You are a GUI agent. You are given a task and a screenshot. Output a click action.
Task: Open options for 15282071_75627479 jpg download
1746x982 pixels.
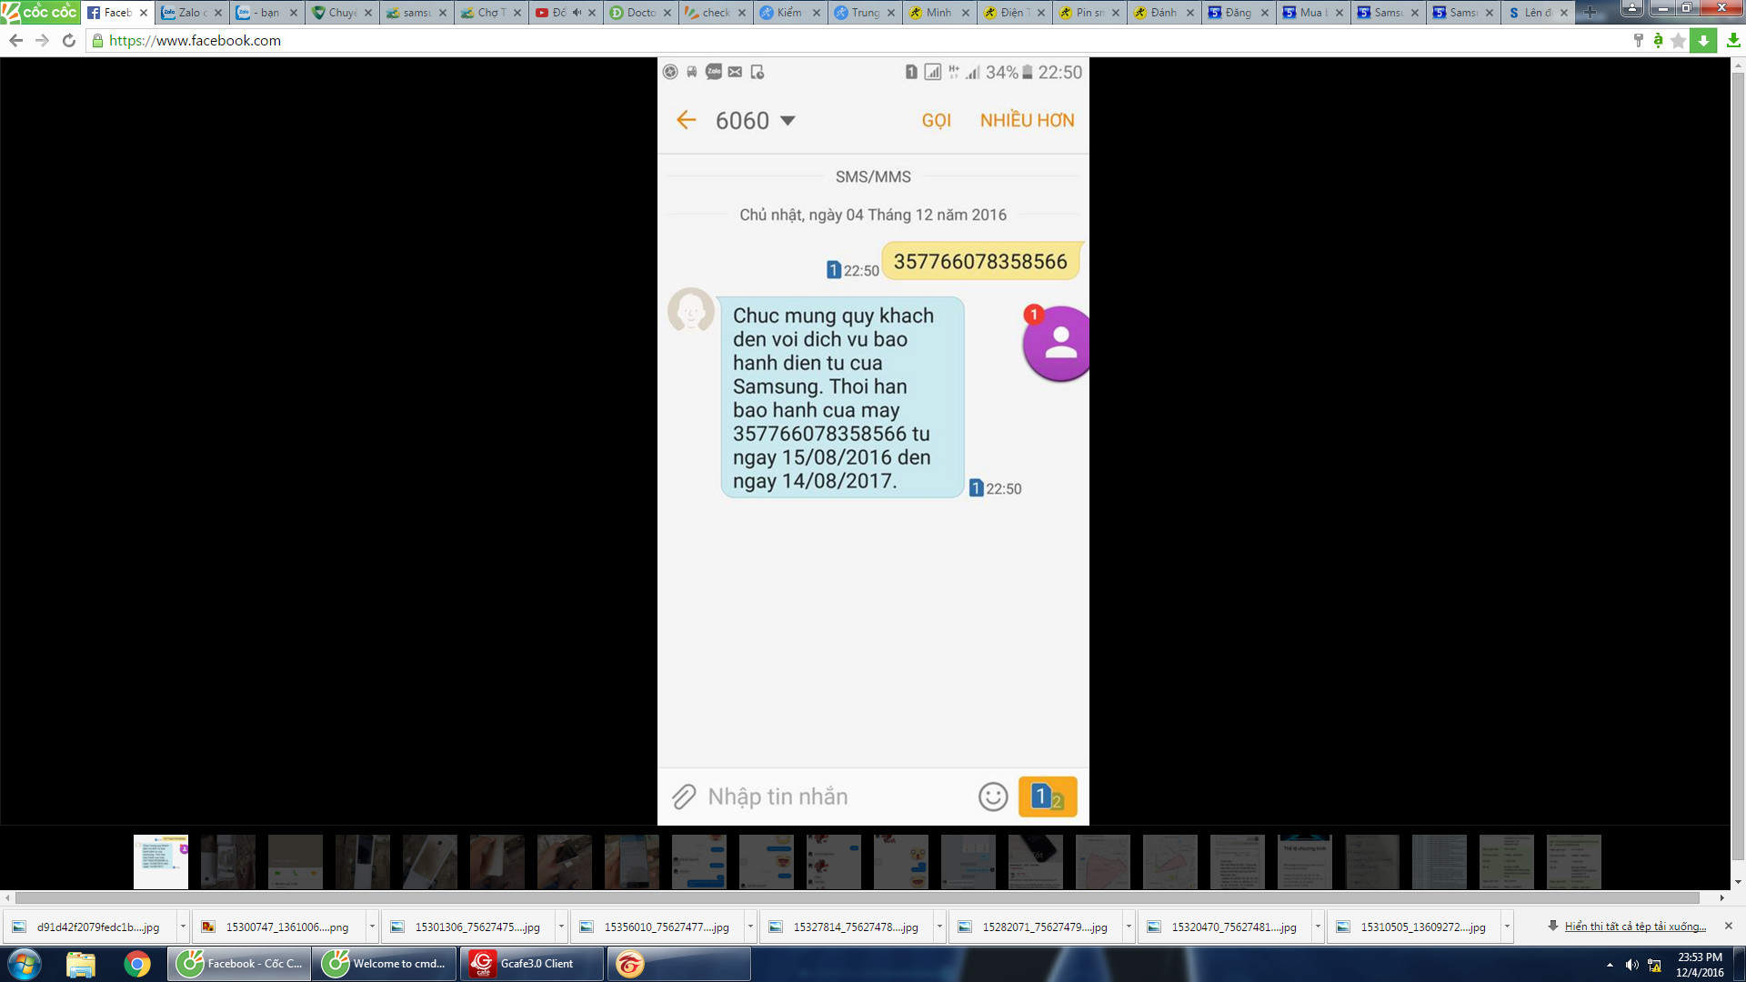point(1129,927)
